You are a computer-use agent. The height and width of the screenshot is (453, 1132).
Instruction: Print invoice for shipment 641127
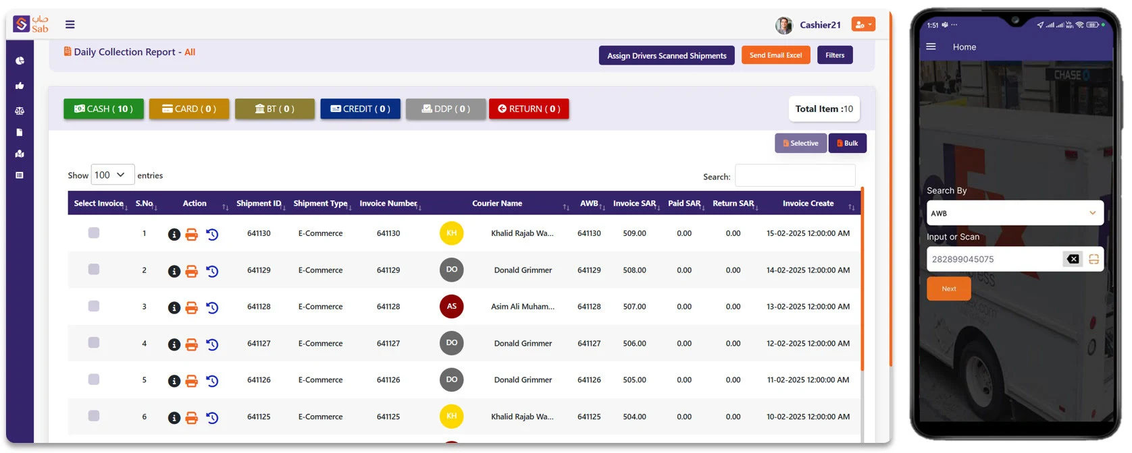(192, 344)
